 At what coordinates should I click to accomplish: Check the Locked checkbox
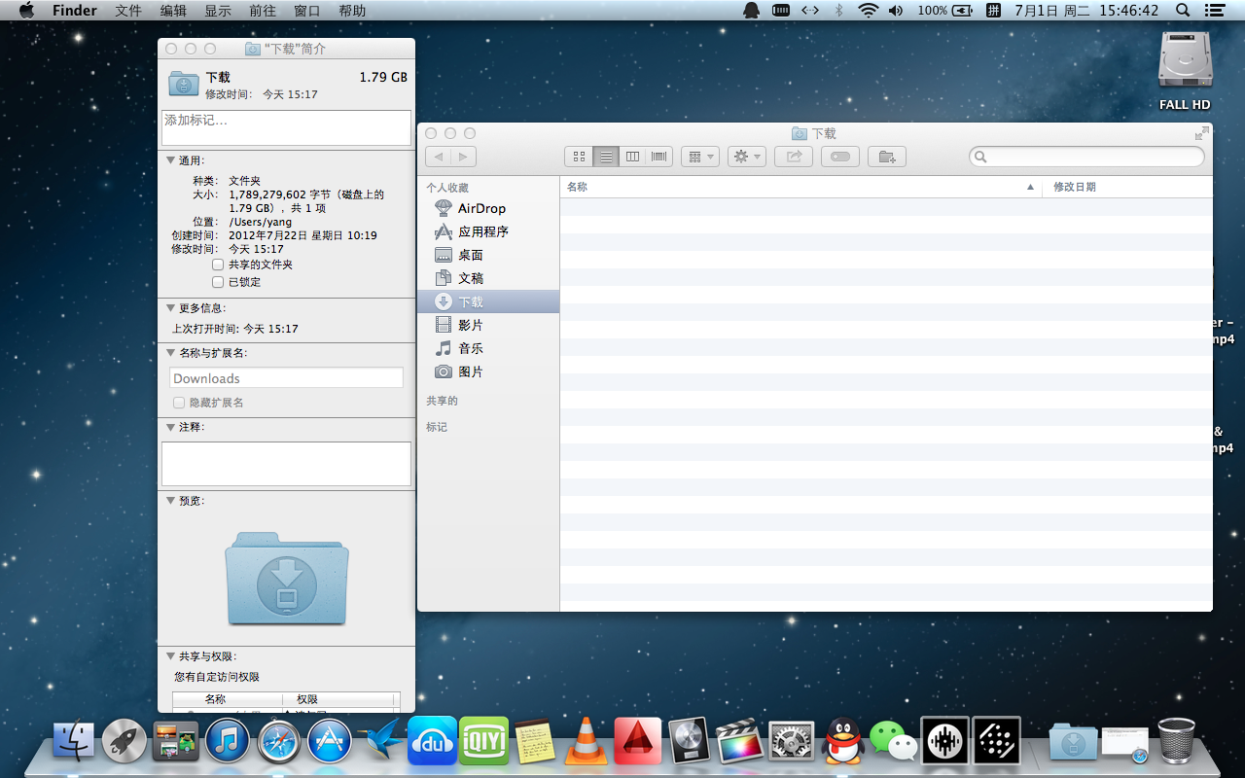pos(218,282)
